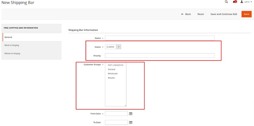This screenshot has width=254, height=126.
Task: Select NOT LOGGED IN customer group
Action: (115, 65)
